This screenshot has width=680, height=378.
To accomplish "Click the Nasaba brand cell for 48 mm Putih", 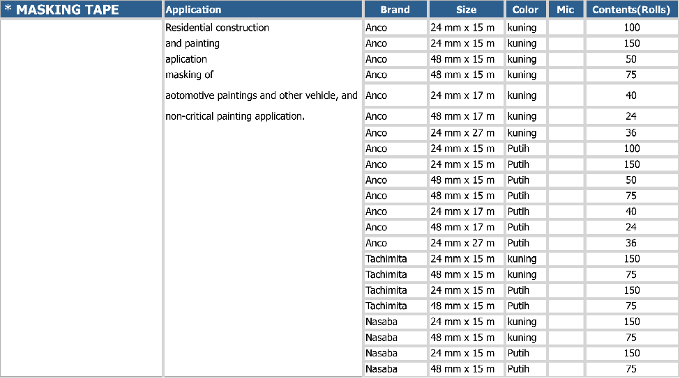I will 381,369.
